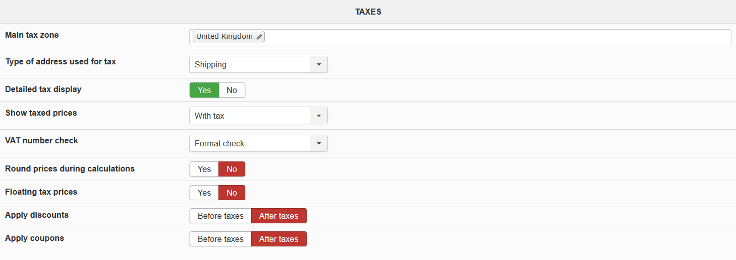Select No for Floating tax prices
Screen dimensions: 736x260
tap(232, 193)
